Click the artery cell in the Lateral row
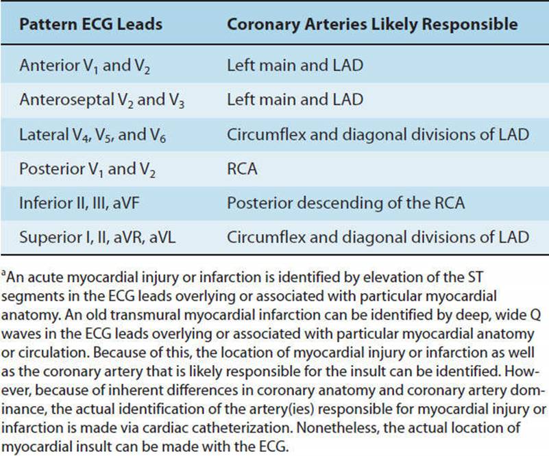The image size is (549, 456). (378, 134)
